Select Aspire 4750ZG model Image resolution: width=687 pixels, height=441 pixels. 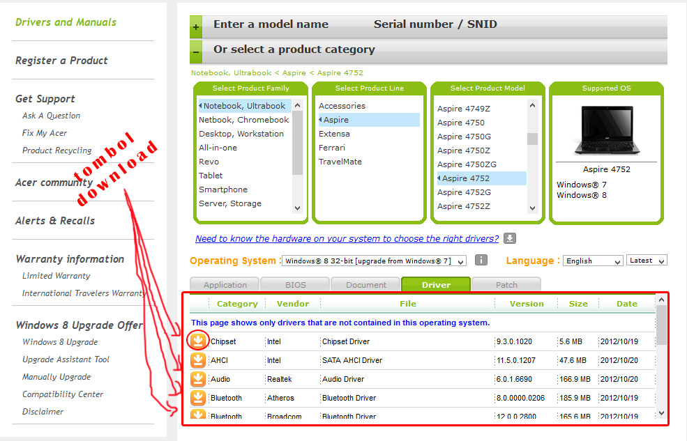467,164
